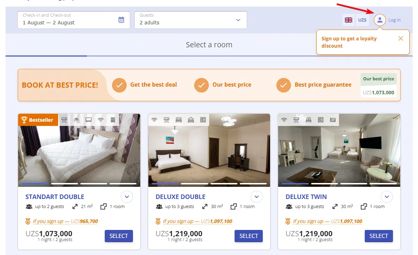
Task: Open the UZS currency selector
Action: coord(362,20)
